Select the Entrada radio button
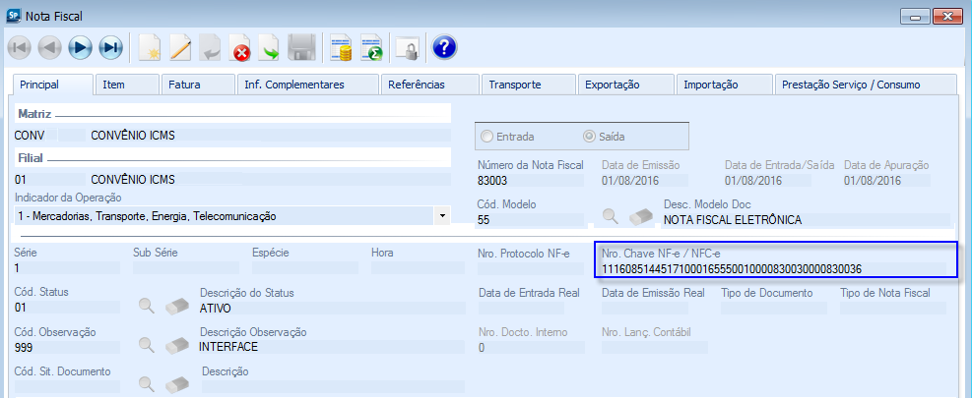This screenshot has height=398, width=972. [486, 137]
